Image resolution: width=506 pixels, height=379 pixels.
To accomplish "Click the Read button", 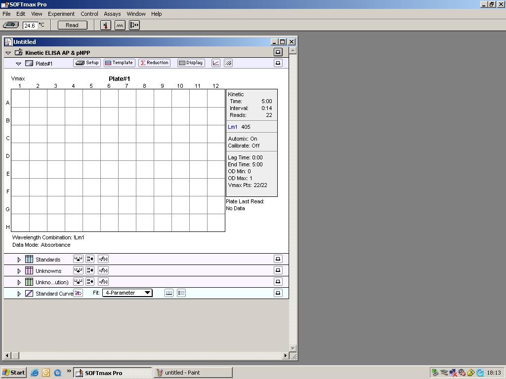I will (x=72, y=25).
